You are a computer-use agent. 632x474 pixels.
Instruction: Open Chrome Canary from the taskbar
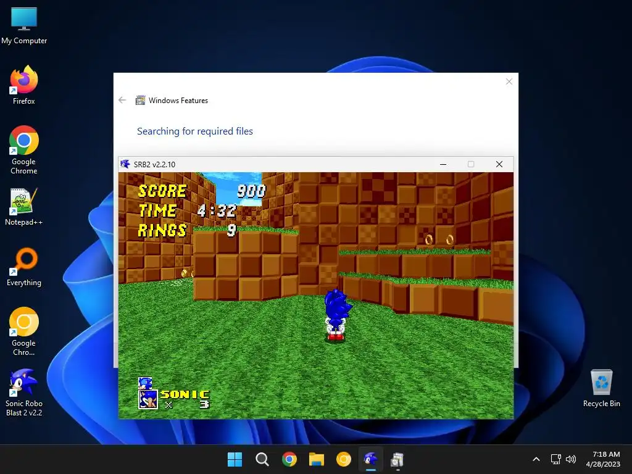343,459
